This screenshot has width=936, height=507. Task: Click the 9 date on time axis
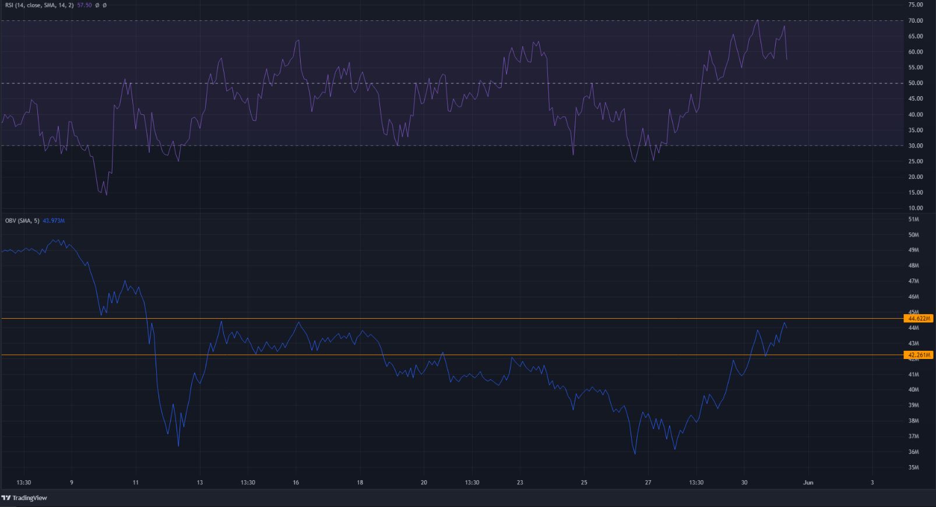tap(71, 483)
